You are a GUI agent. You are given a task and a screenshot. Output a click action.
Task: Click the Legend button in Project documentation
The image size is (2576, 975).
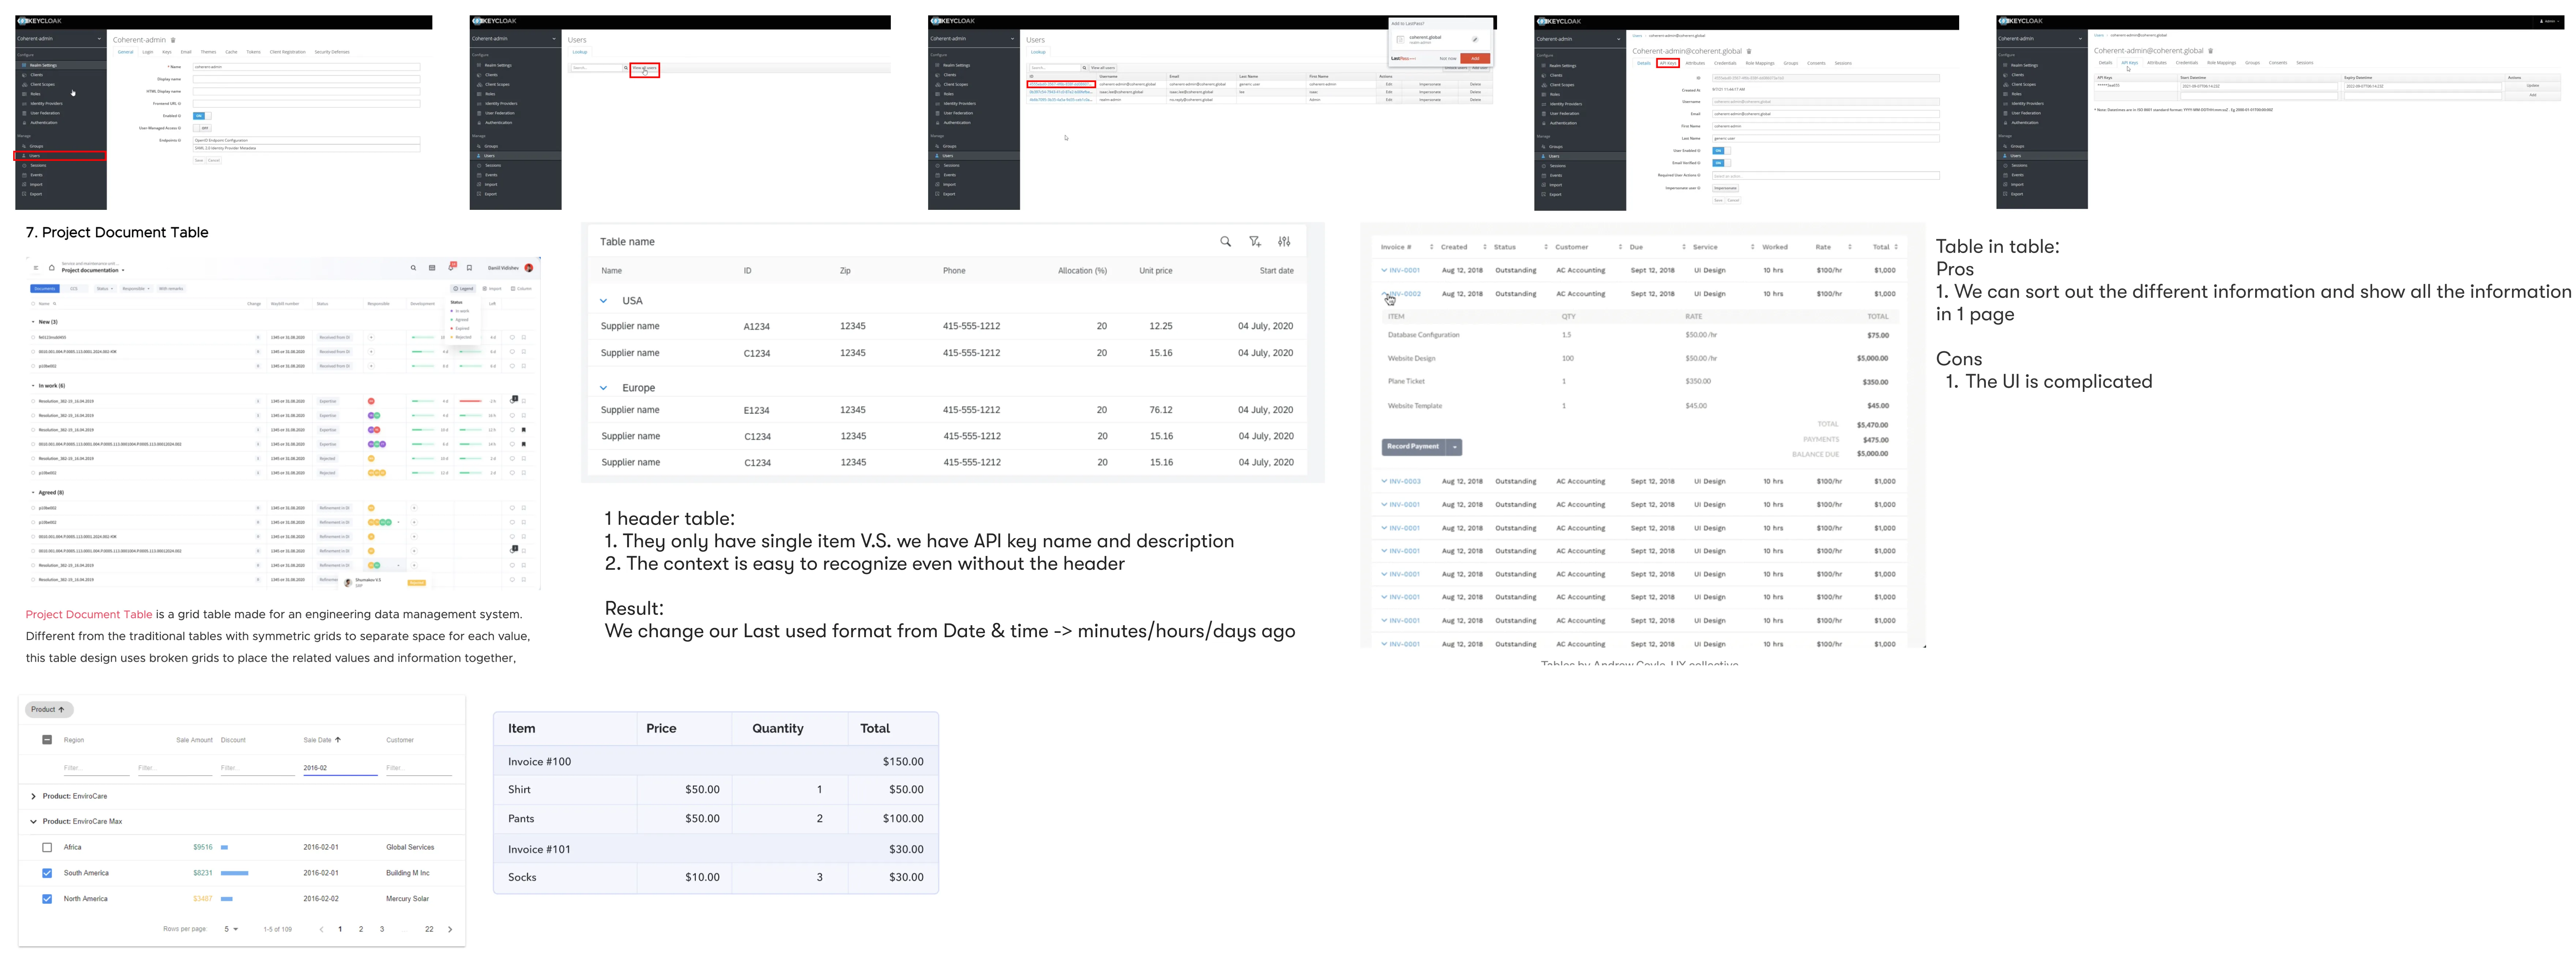pos(463,289)
